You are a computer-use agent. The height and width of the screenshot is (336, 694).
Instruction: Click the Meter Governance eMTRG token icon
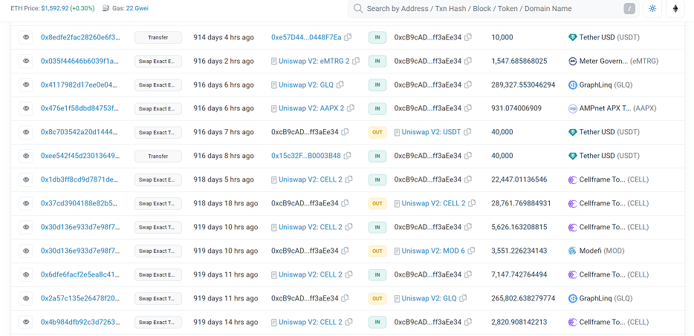[573, 61]
